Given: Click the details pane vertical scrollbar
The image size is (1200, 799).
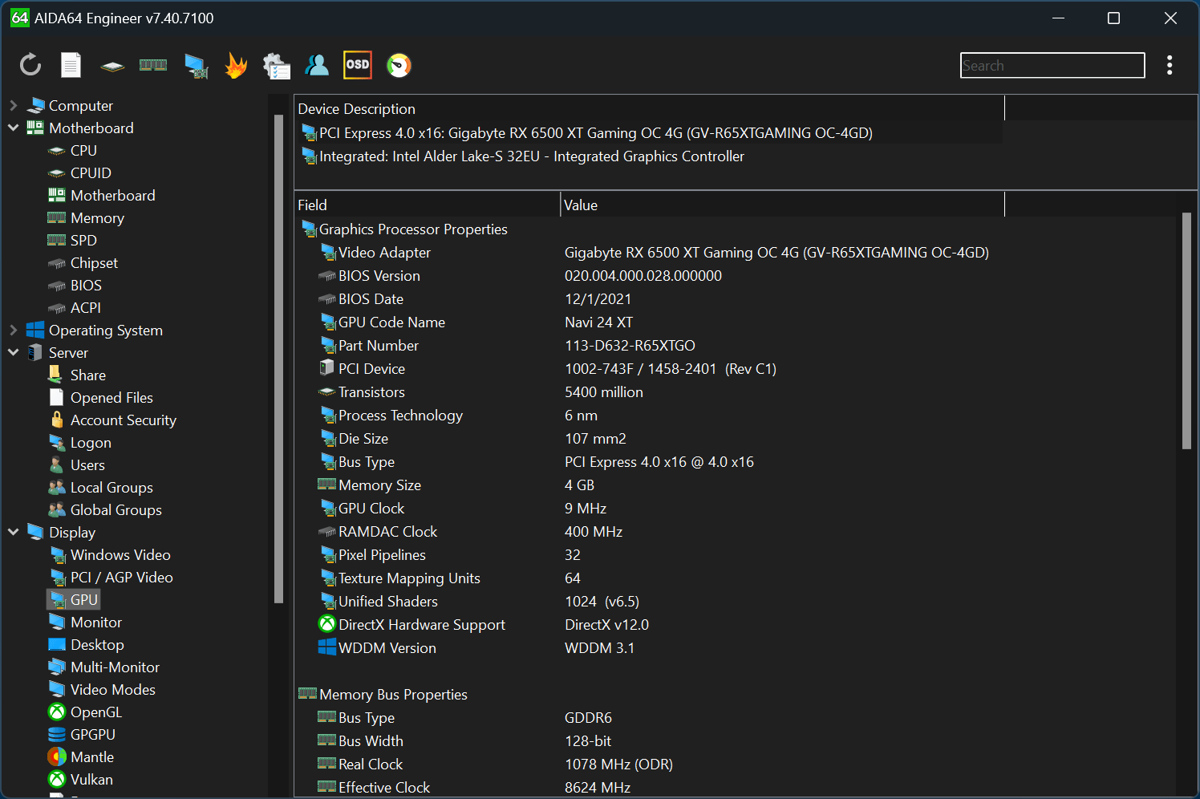Looking at the screenshot, I should (1186, 331).
